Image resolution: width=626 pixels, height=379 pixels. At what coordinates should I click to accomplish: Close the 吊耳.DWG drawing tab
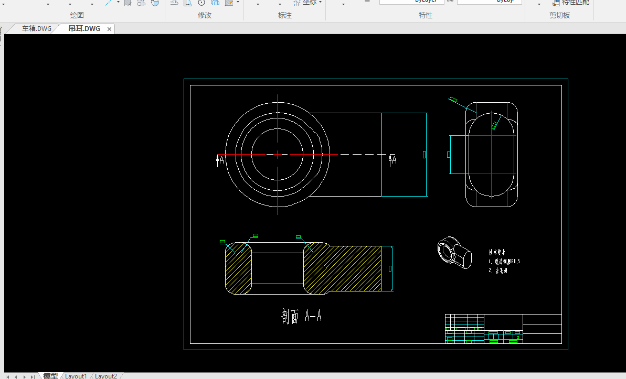pos(109,29)
